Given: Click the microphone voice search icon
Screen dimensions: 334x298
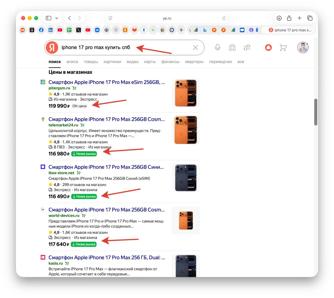Looking at the screenshot, I should (x=217, y=47).
